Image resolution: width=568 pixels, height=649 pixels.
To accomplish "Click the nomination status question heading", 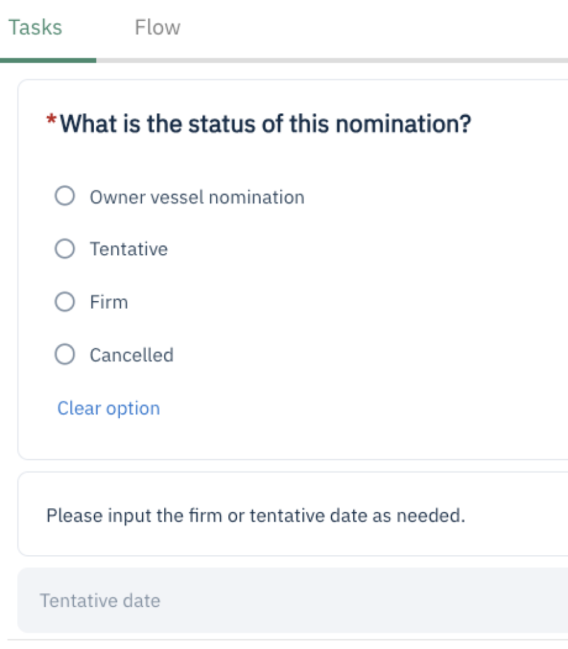I will click(266, 124).
